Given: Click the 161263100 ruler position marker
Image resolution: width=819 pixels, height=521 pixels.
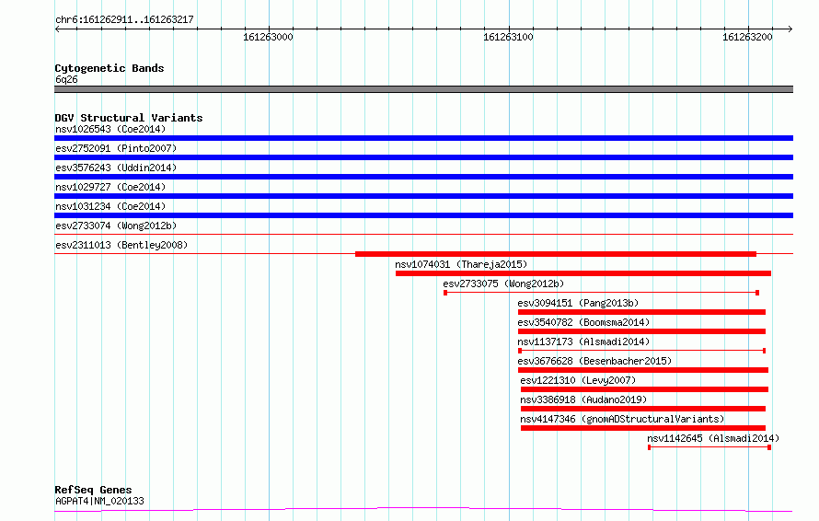Looking at the screenshot, I should 508,37.
